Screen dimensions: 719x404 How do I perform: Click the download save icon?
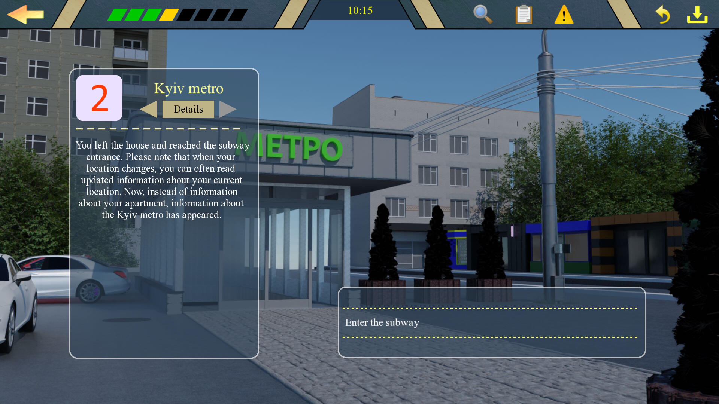(697, 15)
